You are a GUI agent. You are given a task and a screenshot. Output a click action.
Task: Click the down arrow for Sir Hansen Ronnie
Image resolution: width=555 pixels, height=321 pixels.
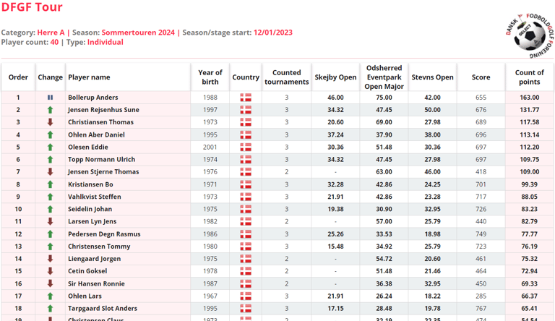51,283
